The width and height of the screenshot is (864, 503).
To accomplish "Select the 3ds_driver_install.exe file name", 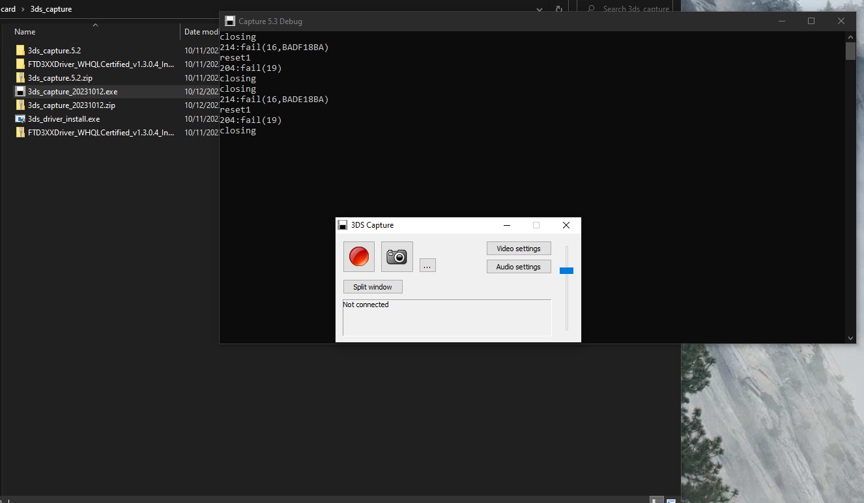I will (64, 119).
